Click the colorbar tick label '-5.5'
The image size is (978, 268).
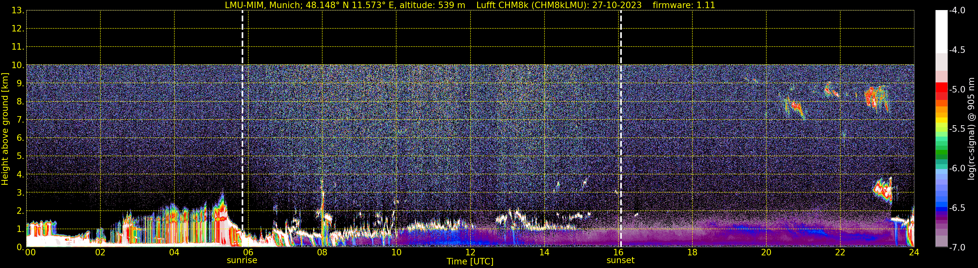click(x=957, y=129)
